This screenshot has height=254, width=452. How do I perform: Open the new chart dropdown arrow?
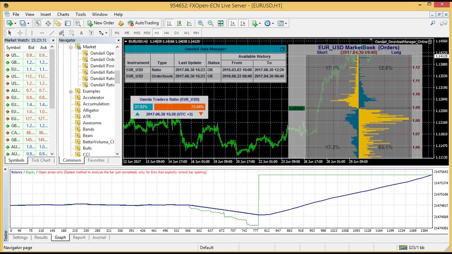[15, 23]
